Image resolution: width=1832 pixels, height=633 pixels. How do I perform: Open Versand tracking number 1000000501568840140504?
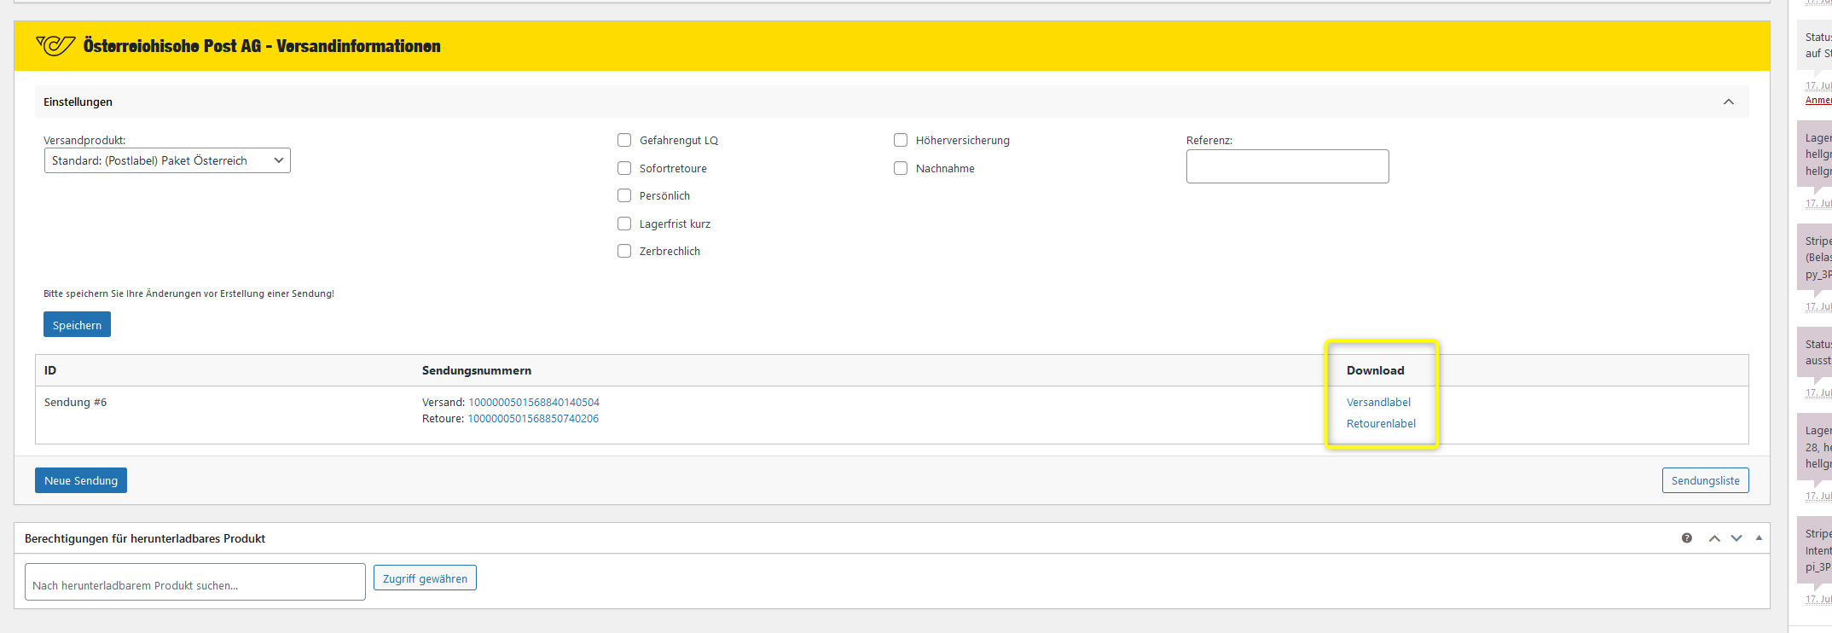tap(534, 402)
